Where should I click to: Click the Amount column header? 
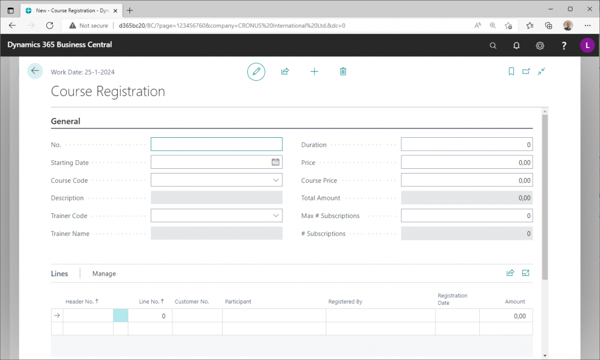[515, 301]
